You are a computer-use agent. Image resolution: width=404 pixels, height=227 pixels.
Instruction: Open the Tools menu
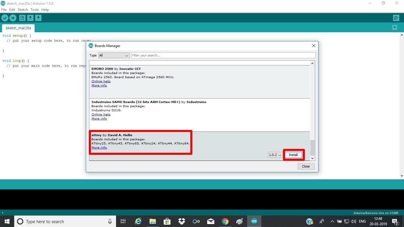[x=35, y=10]
